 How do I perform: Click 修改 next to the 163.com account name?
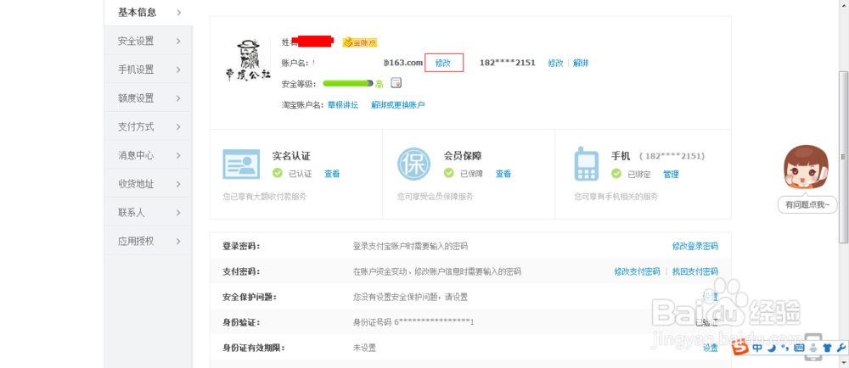[443, 63]
